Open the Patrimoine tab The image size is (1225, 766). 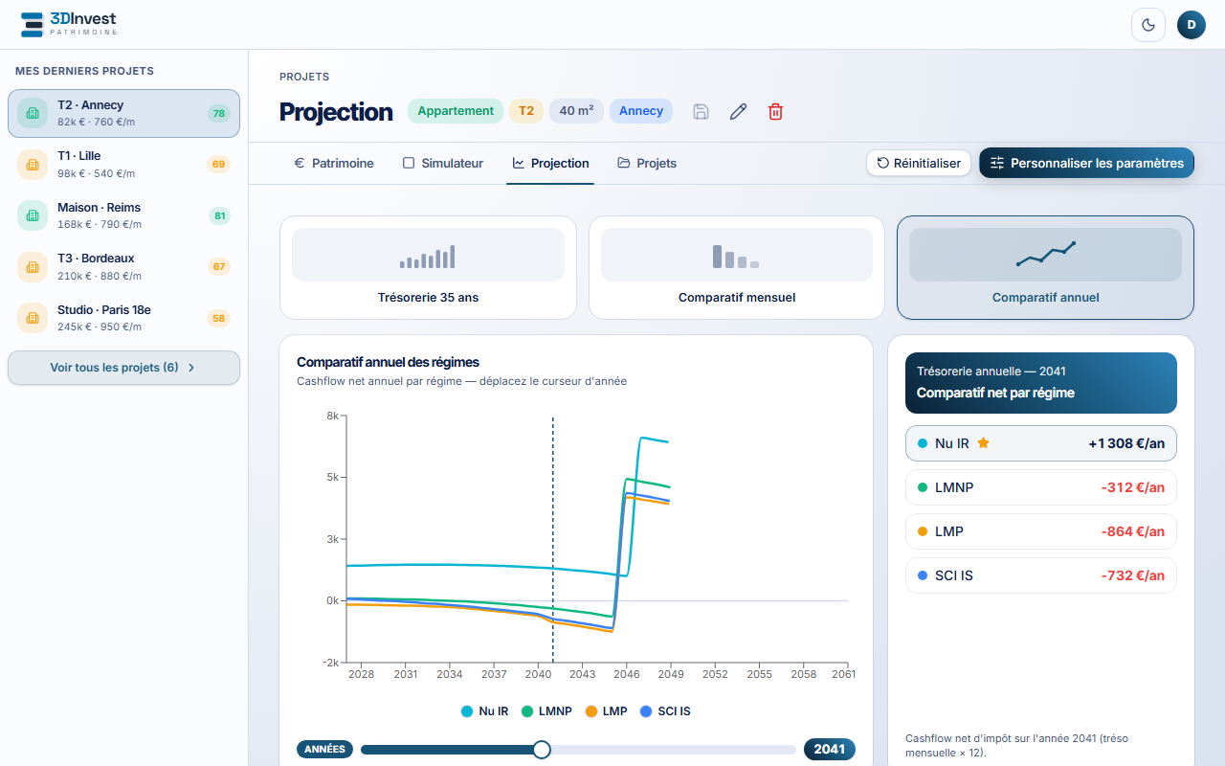tap(334, 164)
